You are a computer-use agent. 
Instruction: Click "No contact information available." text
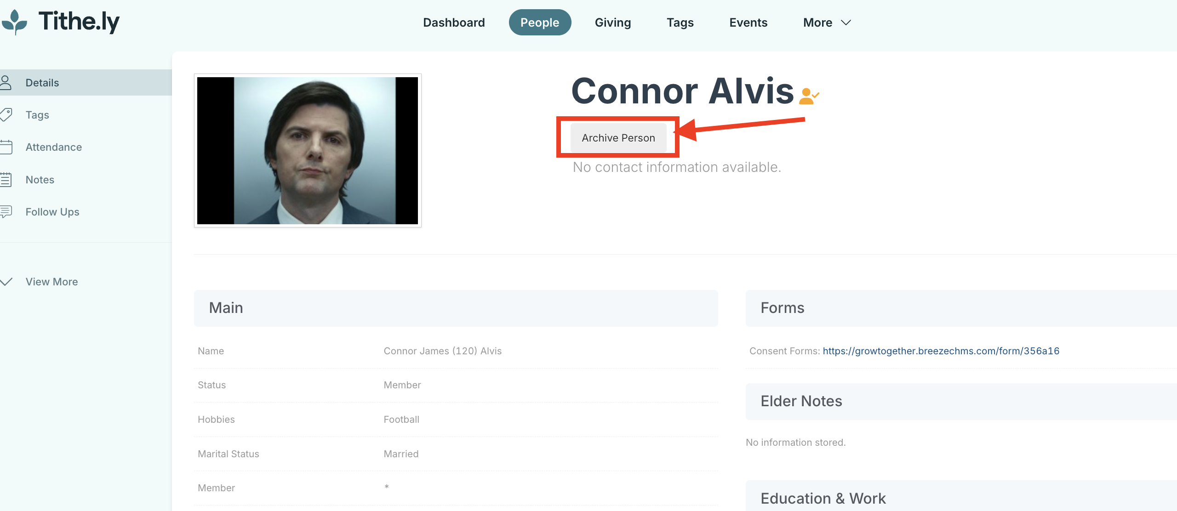[x=677, y=167]
